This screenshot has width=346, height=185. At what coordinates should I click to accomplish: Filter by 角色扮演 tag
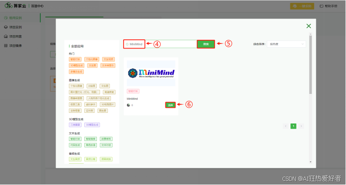90,145
